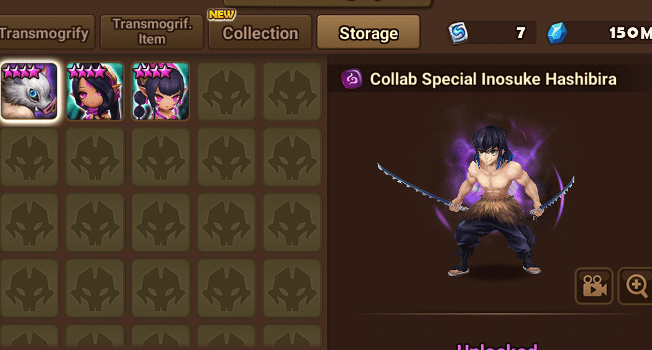Click the Collab Special Inosuke Hashibira title
The width and height of the screenshot is (652, 350).
[493, 79]
